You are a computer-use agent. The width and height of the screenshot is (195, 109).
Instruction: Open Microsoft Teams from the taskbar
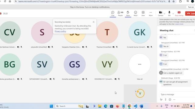(94, 106)
